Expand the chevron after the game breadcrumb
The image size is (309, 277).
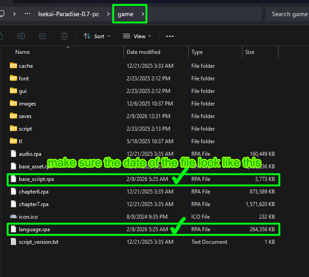click(143, 14)
